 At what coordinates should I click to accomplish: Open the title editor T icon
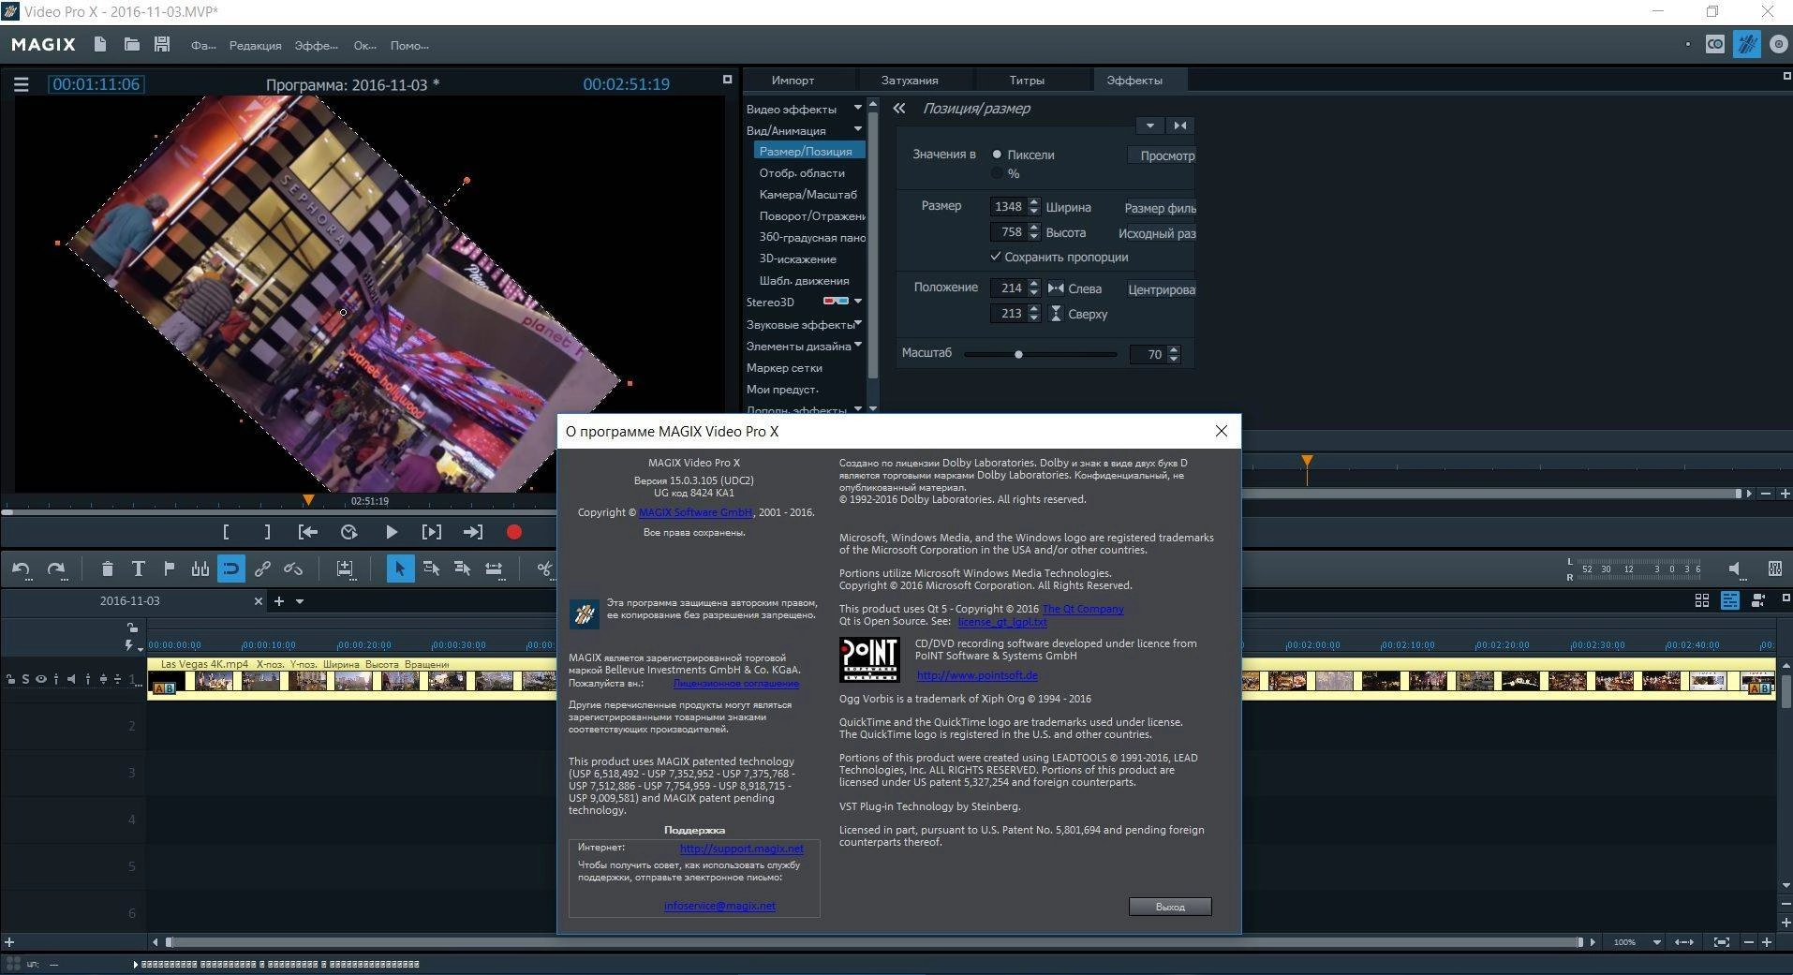[138, 569]
